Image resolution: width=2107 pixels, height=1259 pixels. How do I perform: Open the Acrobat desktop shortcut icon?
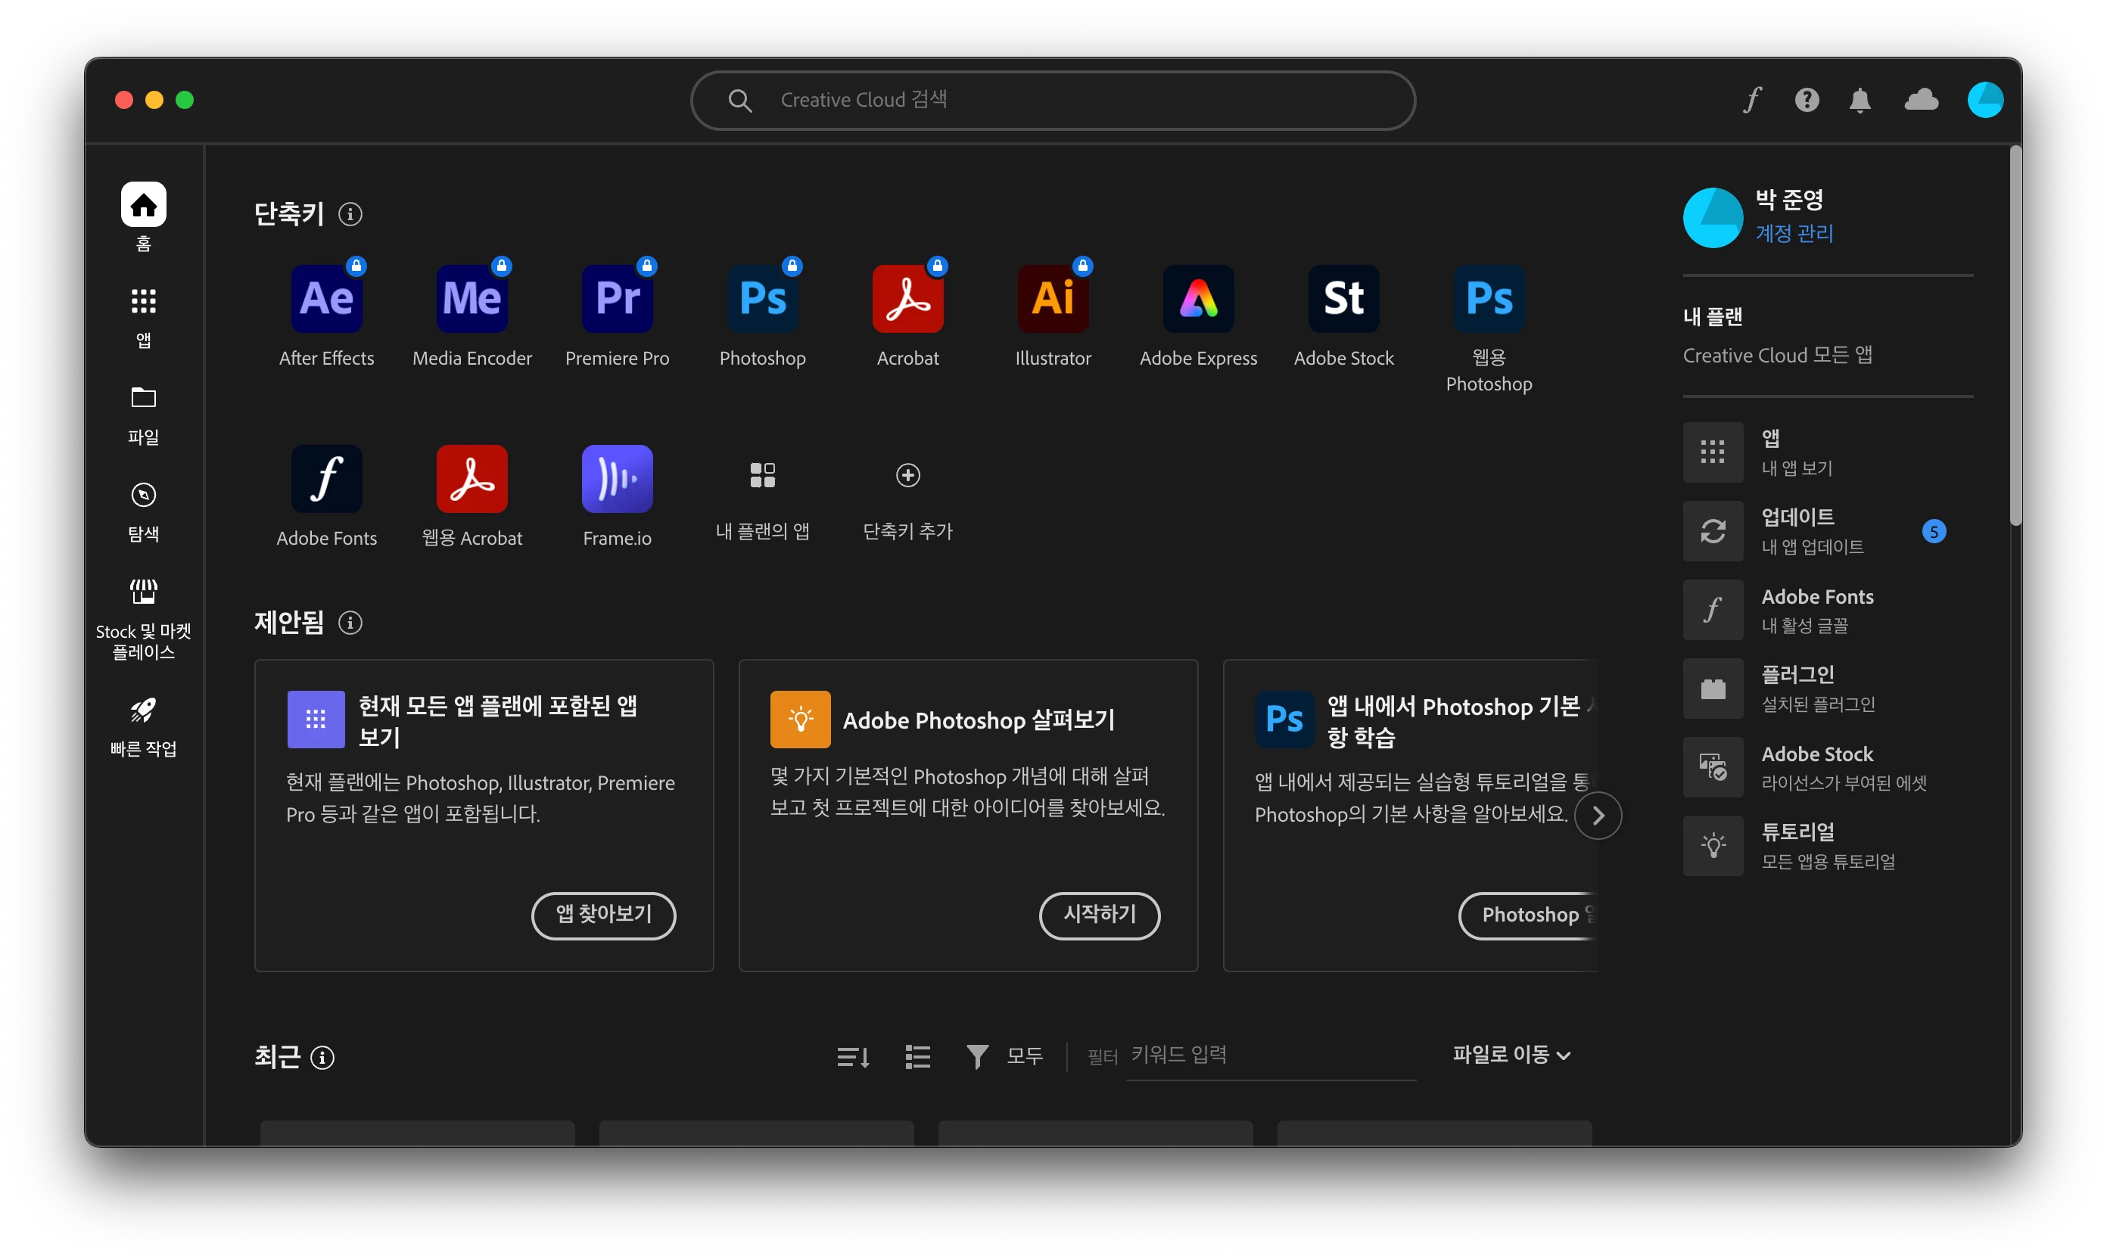[x=908, y=298]
